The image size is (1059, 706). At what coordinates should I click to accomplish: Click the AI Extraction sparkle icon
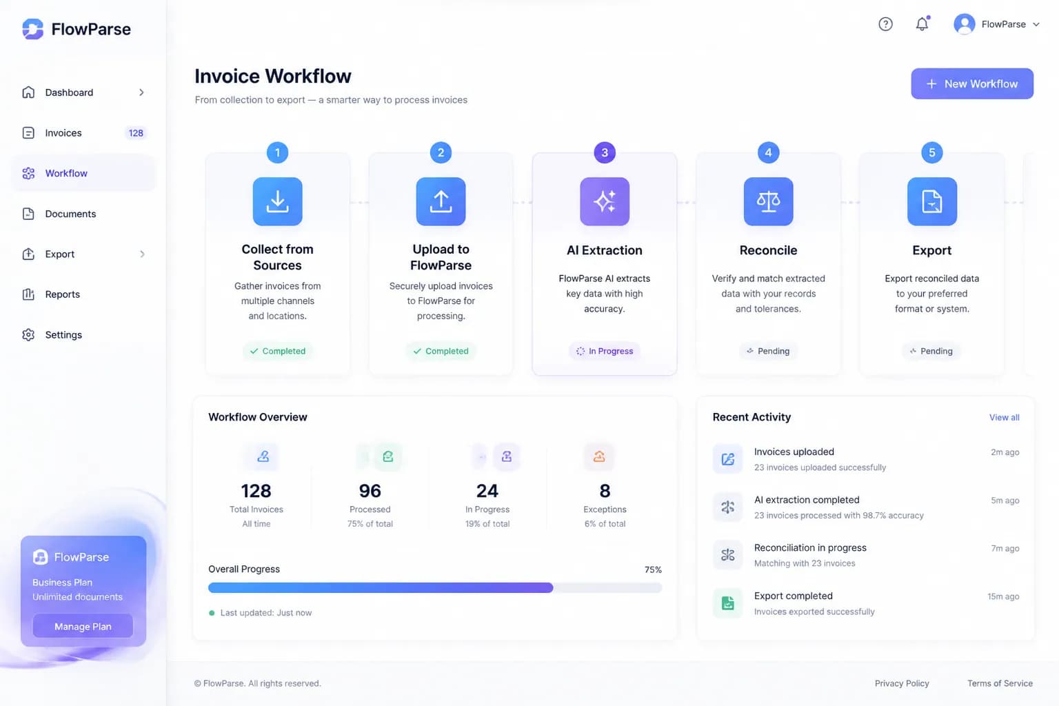click(x=605, y=201)
